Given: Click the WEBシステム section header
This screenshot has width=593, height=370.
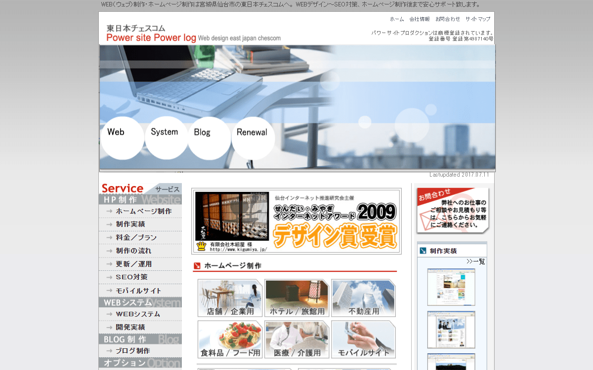Looking at the screenshot, I should tap(140, 302).
